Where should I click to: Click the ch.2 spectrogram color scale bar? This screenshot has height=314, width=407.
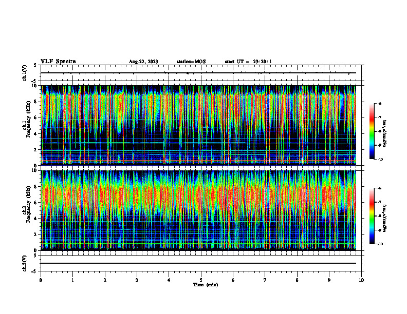(372, 216)
